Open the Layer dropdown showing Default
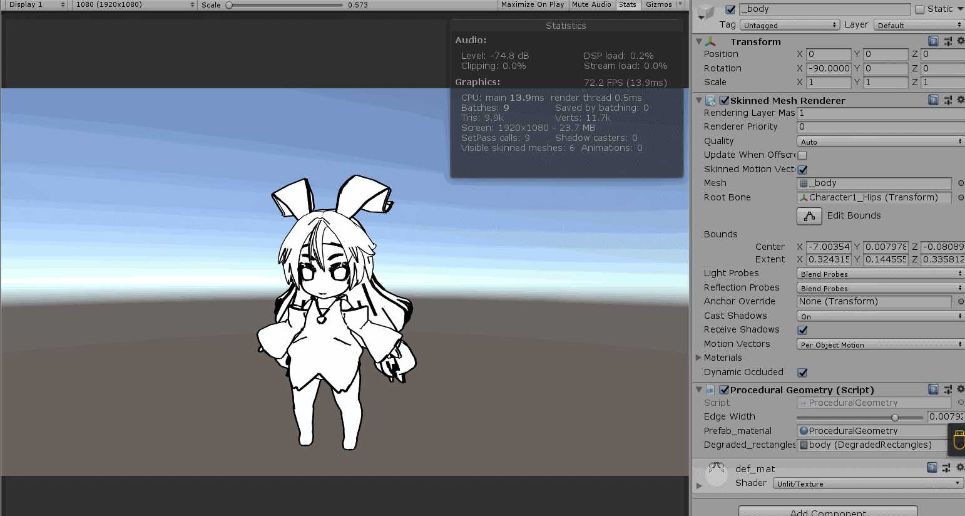The width and height of the screenshot is (965, 516). click(919, 25)
